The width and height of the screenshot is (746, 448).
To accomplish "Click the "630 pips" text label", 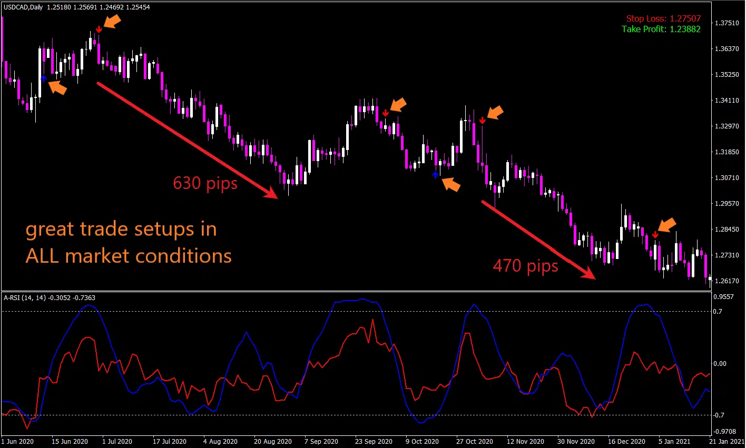I will (205, 183).
